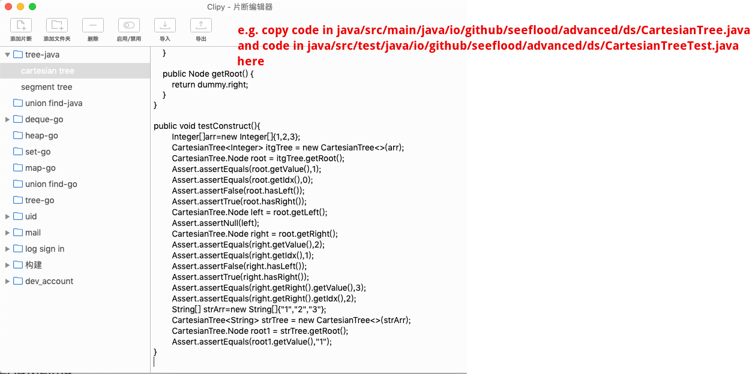This screenshot has height=374, width=755.
Task: Click the Add Snippet (添加片断) toolbar icon
Action: pos(20,25)
